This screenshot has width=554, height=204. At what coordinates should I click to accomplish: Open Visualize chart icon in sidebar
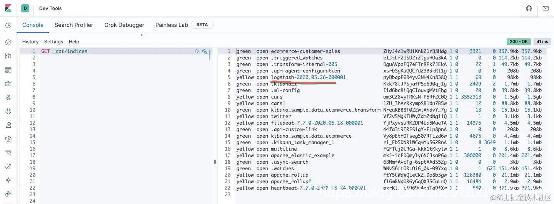(8, 56)
